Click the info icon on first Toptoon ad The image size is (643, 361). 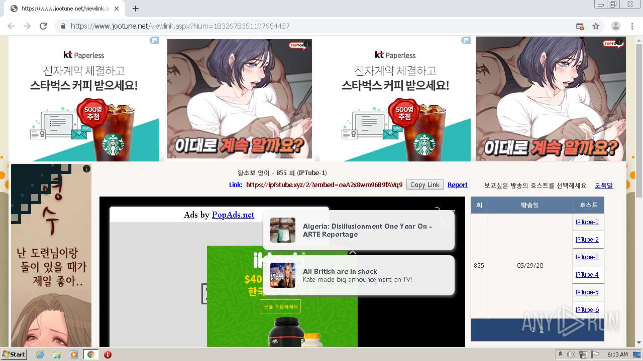point(307,44)
